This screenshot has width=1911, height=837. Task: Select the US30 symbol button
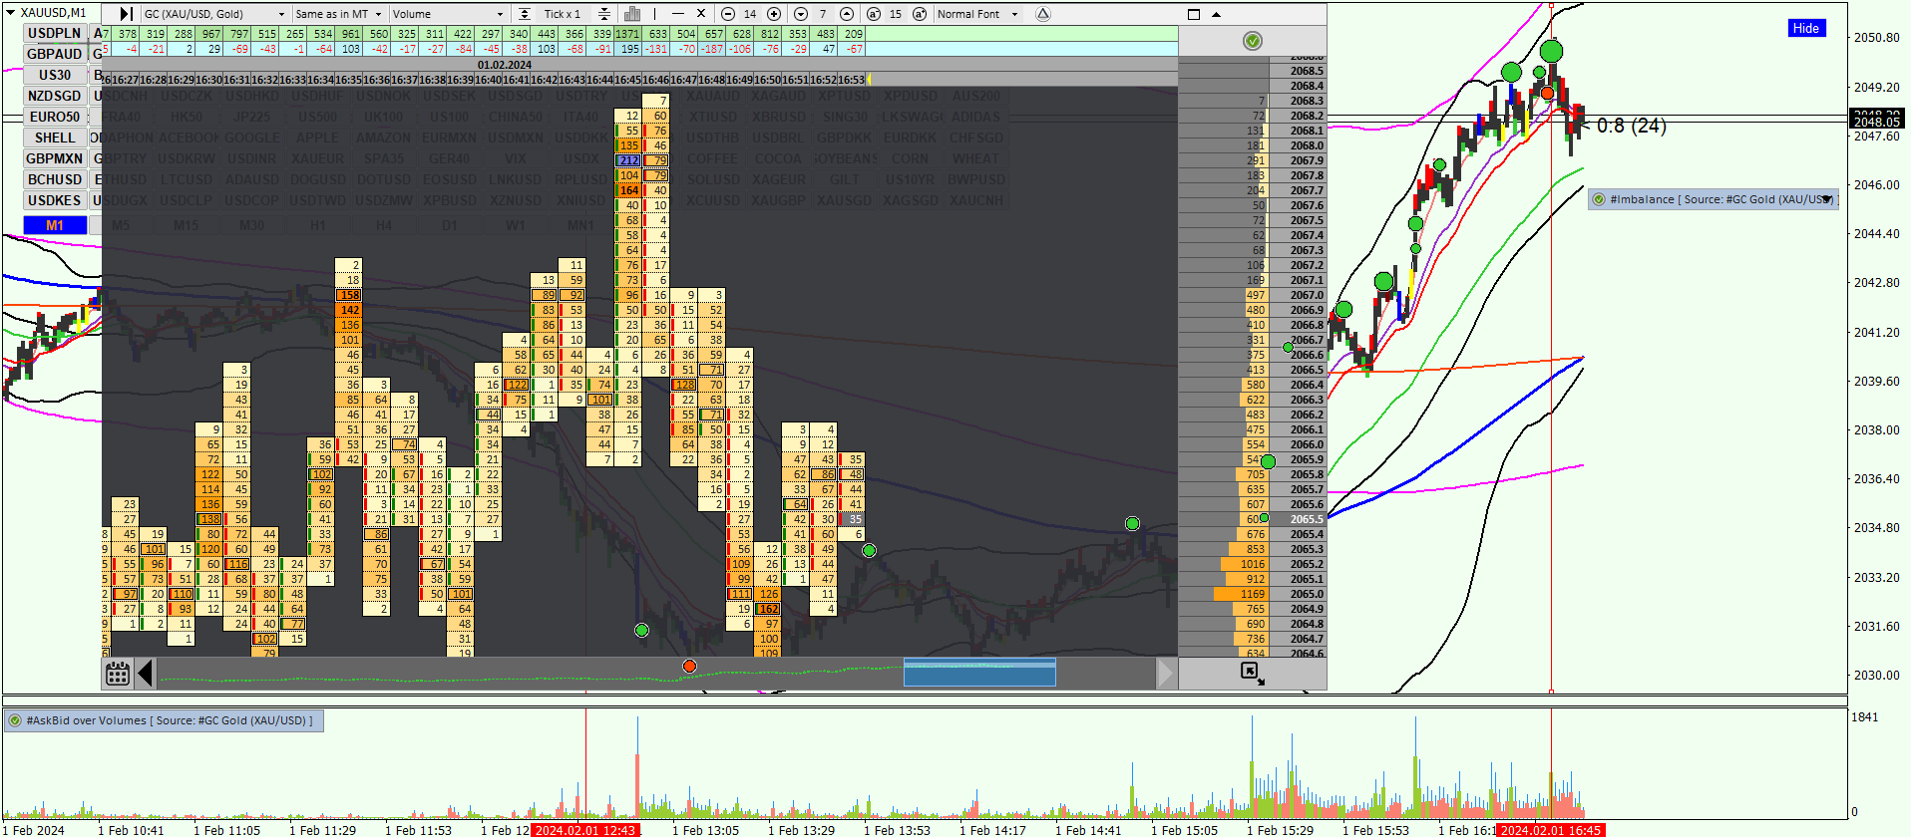[55, 75]
